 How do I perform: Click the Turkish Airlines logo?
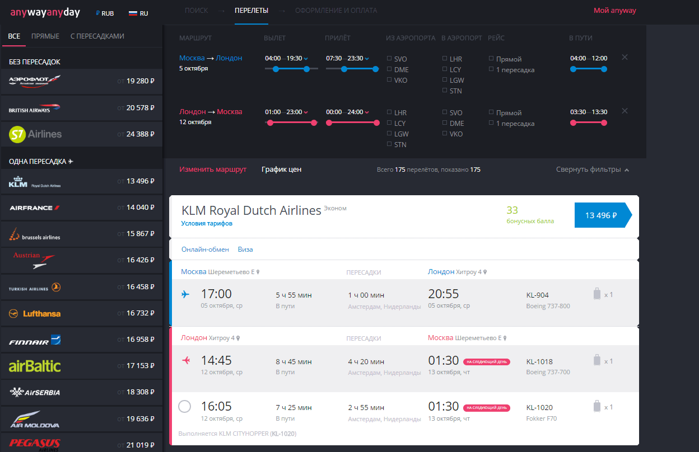(35, 288)
